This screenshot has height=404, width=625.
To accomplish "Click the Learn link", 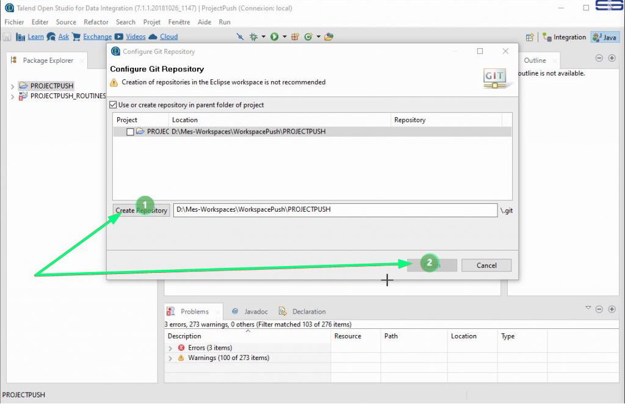I will point(35,37).
